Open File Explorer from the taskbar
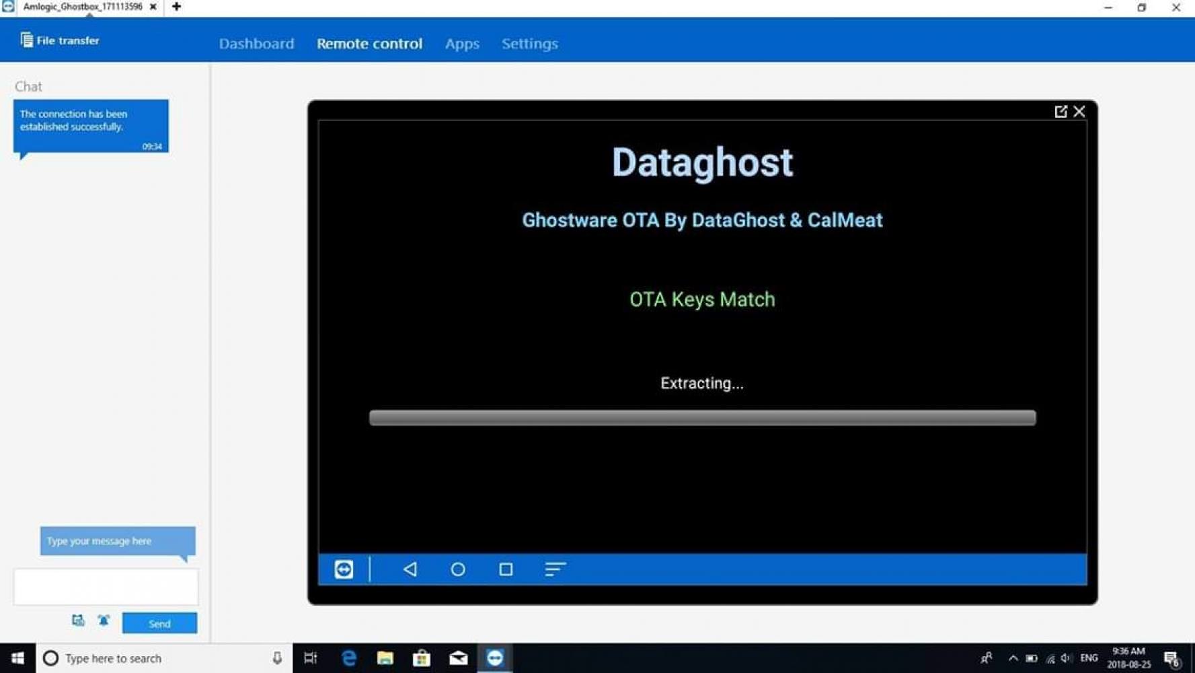The height and width of the screenshot is (673, 1195). [385, 658]
